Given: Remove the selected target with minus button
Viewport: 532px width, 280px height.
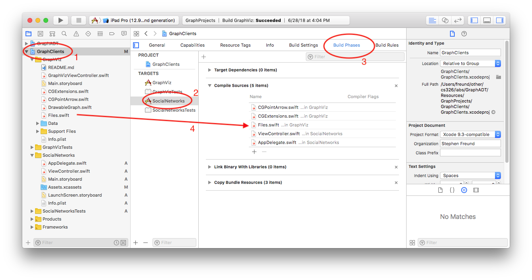Looking at the screenshot, I should [145, 243].
